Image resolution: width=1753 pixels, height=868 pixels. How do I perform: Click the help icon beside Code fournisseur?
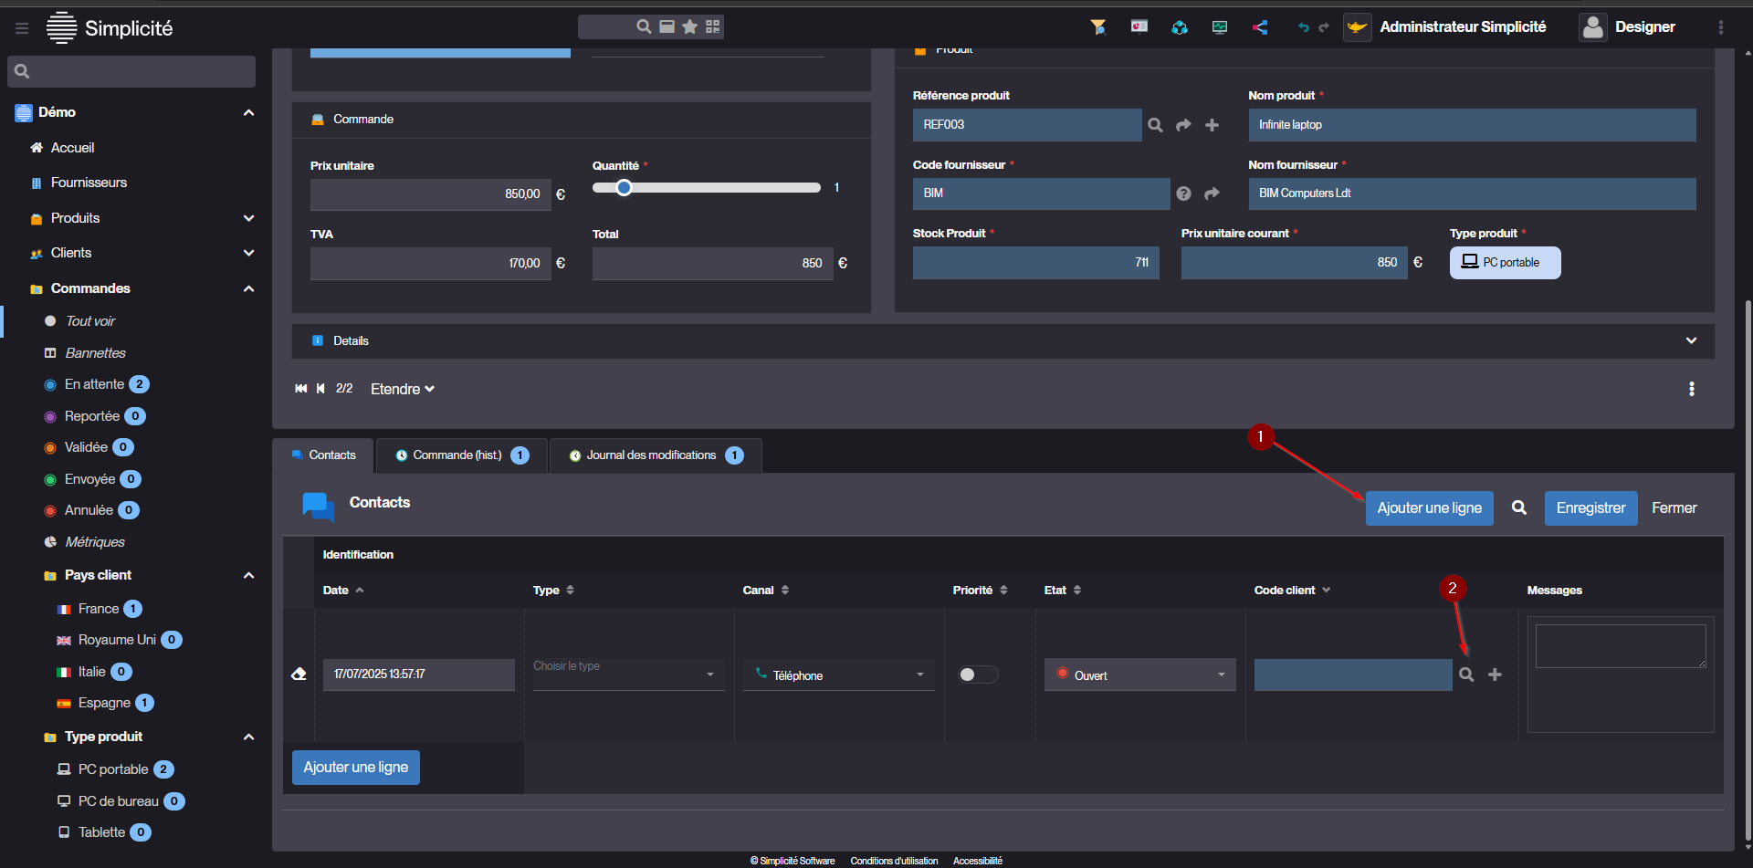coord(1183,193)
